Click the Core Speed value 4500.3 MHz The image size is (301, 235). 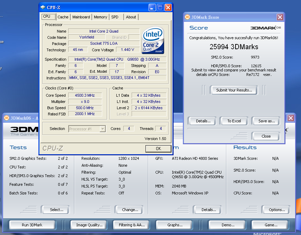click(85, 95)
